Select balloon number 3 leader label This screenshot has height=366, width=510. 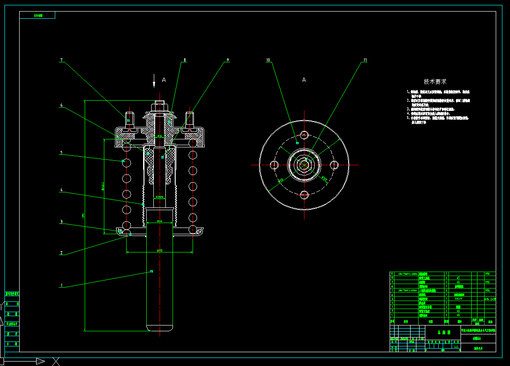tap(62, 222)
